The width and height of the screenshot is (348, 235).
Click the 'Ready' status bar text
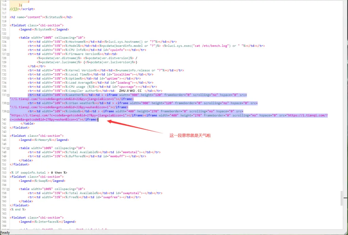coord(5,233)
